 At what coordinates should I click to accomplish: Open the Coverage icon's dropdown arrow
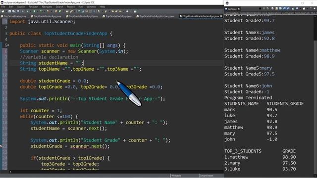tap(45, 11)
